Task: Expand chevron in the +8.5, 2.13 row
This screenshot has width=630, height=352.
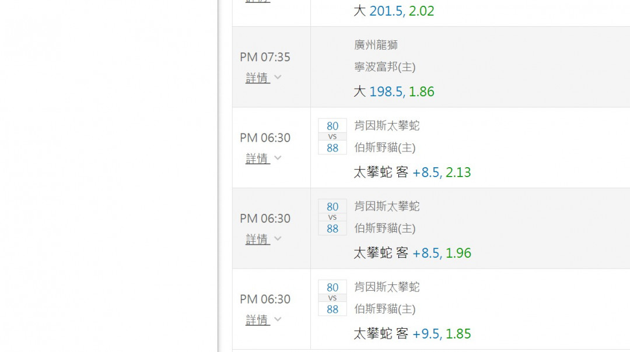Action: click(278, 158)
